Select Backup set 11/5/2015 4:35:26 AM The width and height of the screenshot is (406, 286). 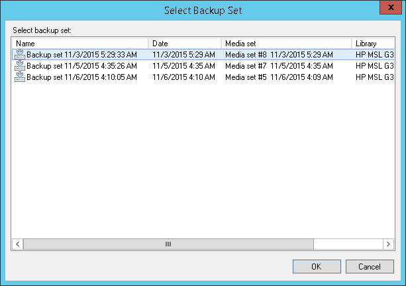coord(81,66)
